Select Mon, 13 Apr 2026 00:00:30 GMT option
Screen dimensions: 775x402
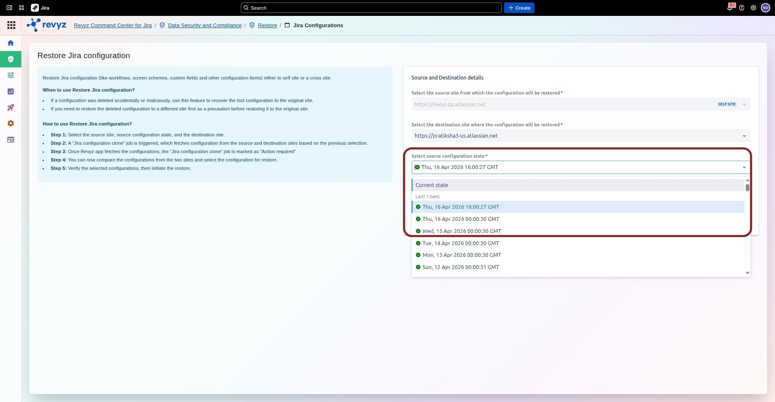pos(578,255)
